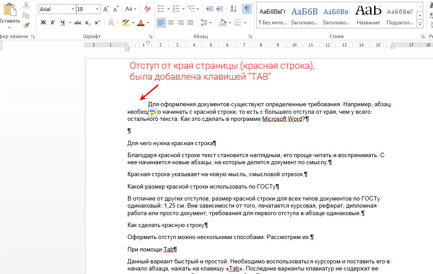Open the font color А dropdown swatch
433x274 pixels.
point(141,23)
